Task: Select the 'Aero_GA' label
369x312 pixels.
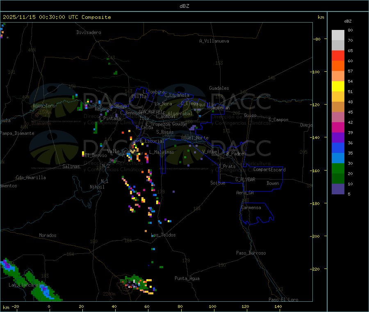Action: pos(245,193)
